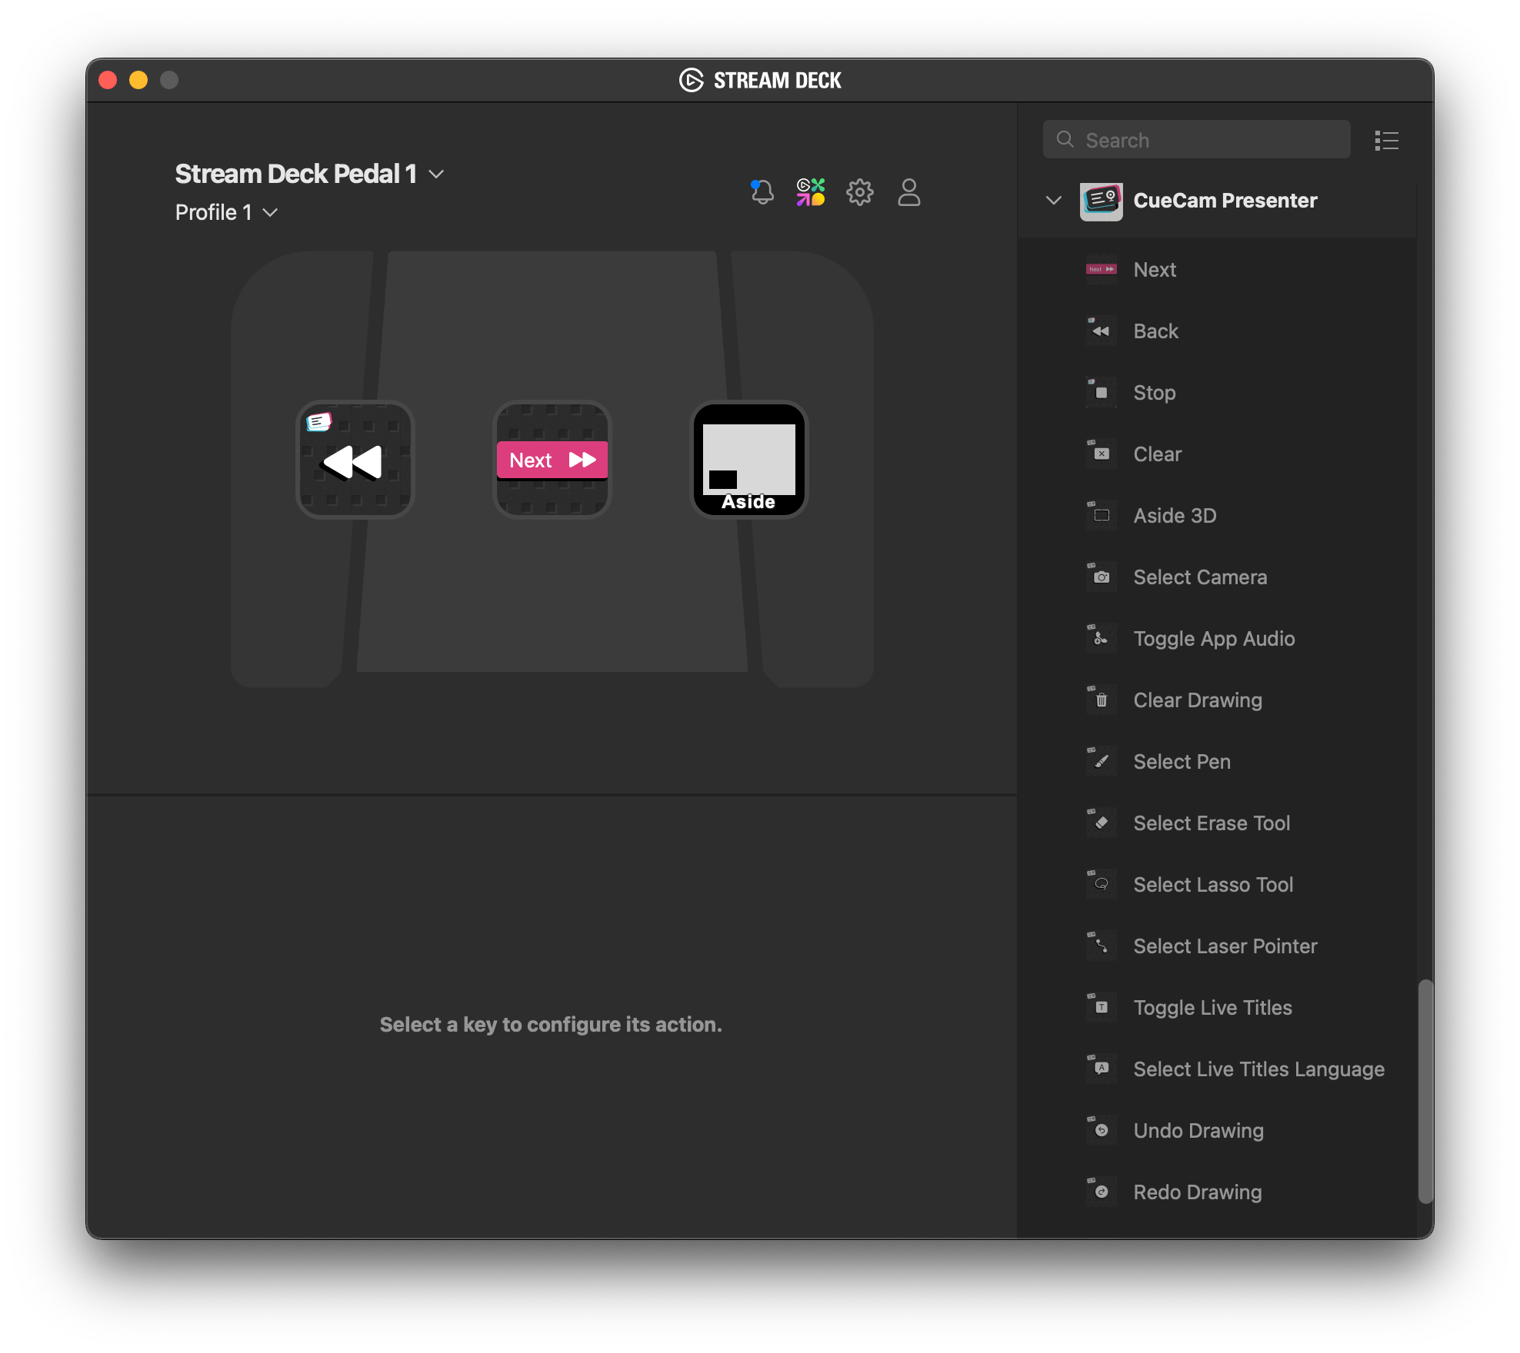Click the Back rewind pedal key
The image size is (1520, 1353).
pos(355,460)
